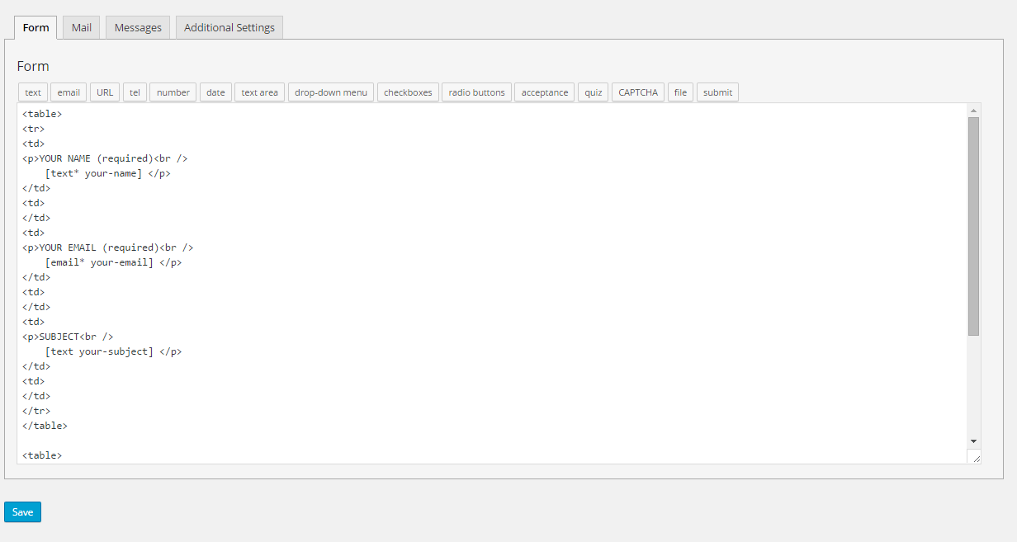The height and width of the screenshot is (542, 1017).
Task: Add a date picker field
Action: coord(215,92)
